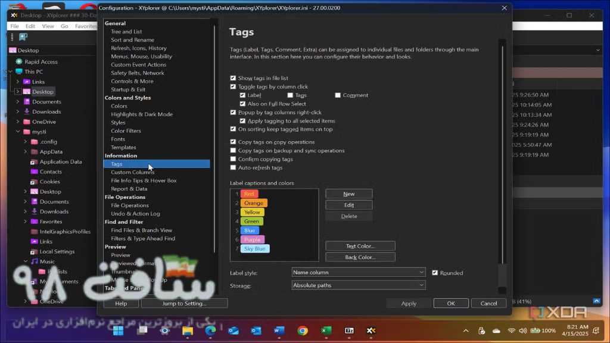Click Jump to Setting button

(185, 303)
